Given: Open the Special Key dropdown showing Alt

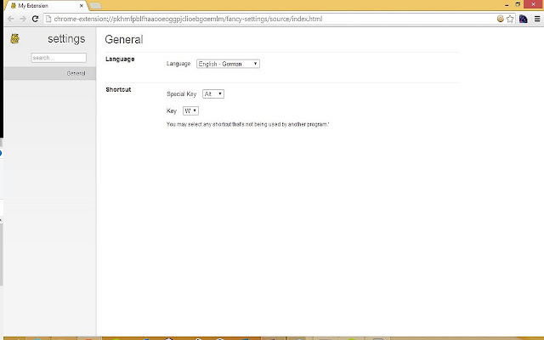Looking at the screenshot, I should [x=213, y=94].
